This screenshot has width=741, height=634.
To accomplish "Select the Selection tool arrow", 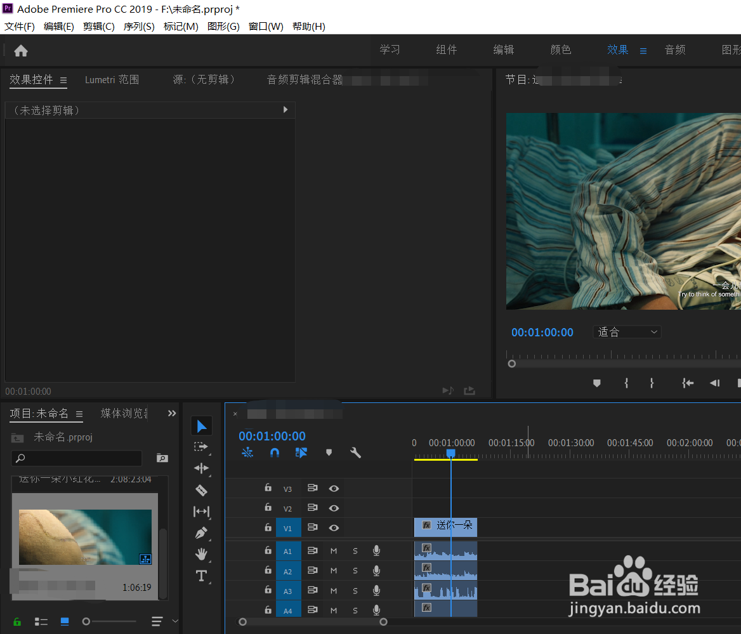I will point(201,426).
